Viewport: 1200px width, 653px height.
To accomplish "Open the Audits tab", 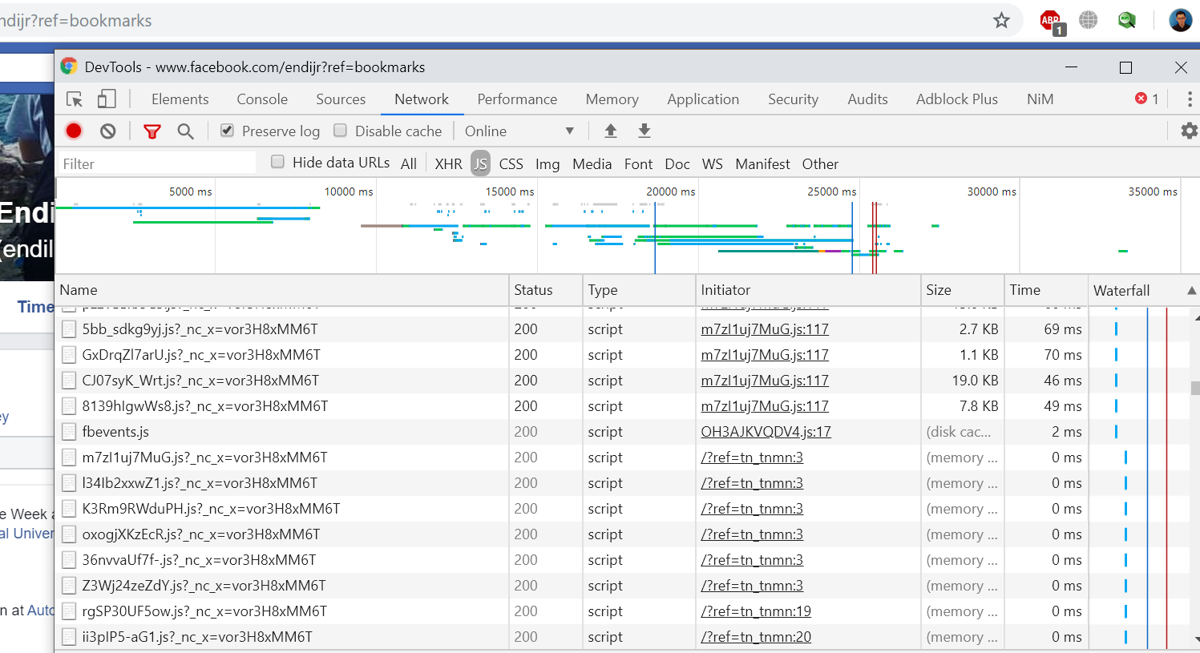I will pyautogui.click(x=867, y=99).
